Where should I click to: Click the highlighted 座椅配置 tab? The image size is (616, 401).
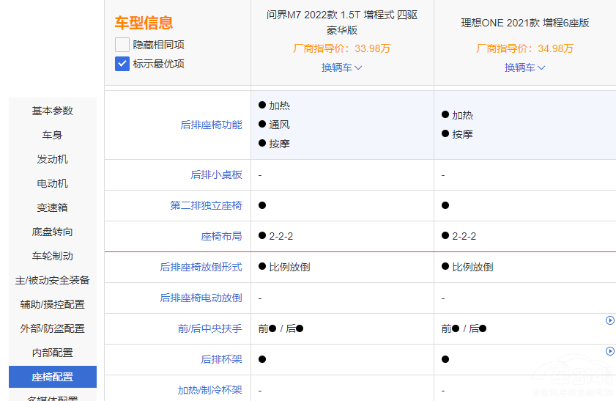tap(52, 377)
